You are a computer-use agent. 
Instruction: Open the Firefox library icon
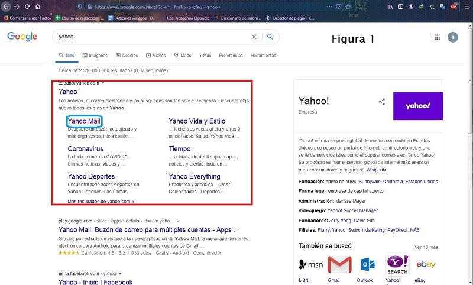[390, 7]
